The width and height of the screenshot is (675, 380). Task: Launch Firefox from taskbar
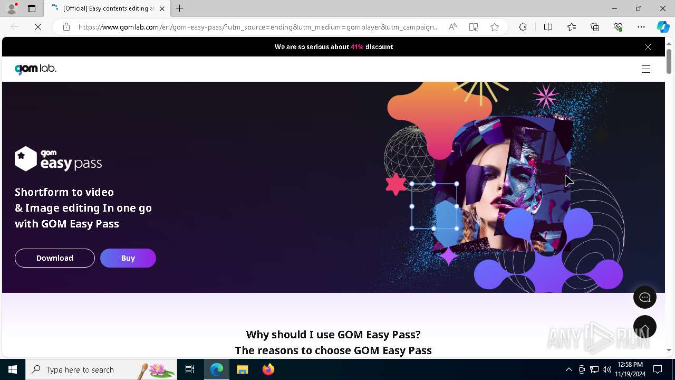(268, 369)
